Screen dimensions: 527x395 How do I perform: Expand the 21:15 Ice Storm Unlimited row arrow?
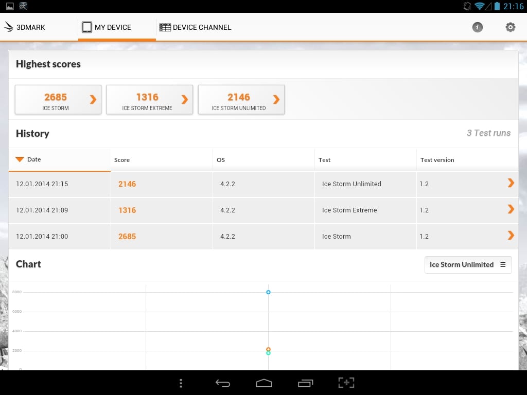[x=511, y=183]
